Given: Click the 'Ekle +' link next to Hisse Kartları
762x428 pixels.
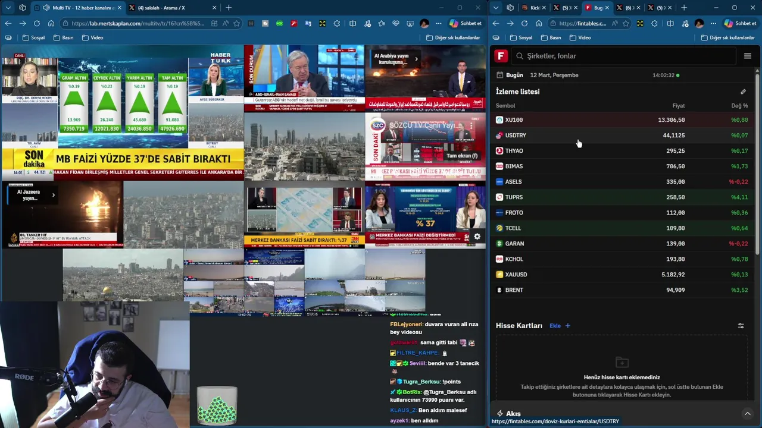Looking at the screenshot, I should (560, 326).
